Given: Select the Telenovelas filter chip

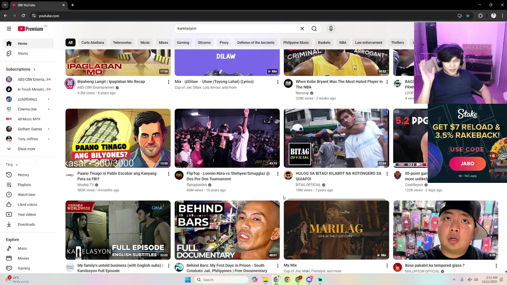Looking at the screenshot, I should coord(122,43).
